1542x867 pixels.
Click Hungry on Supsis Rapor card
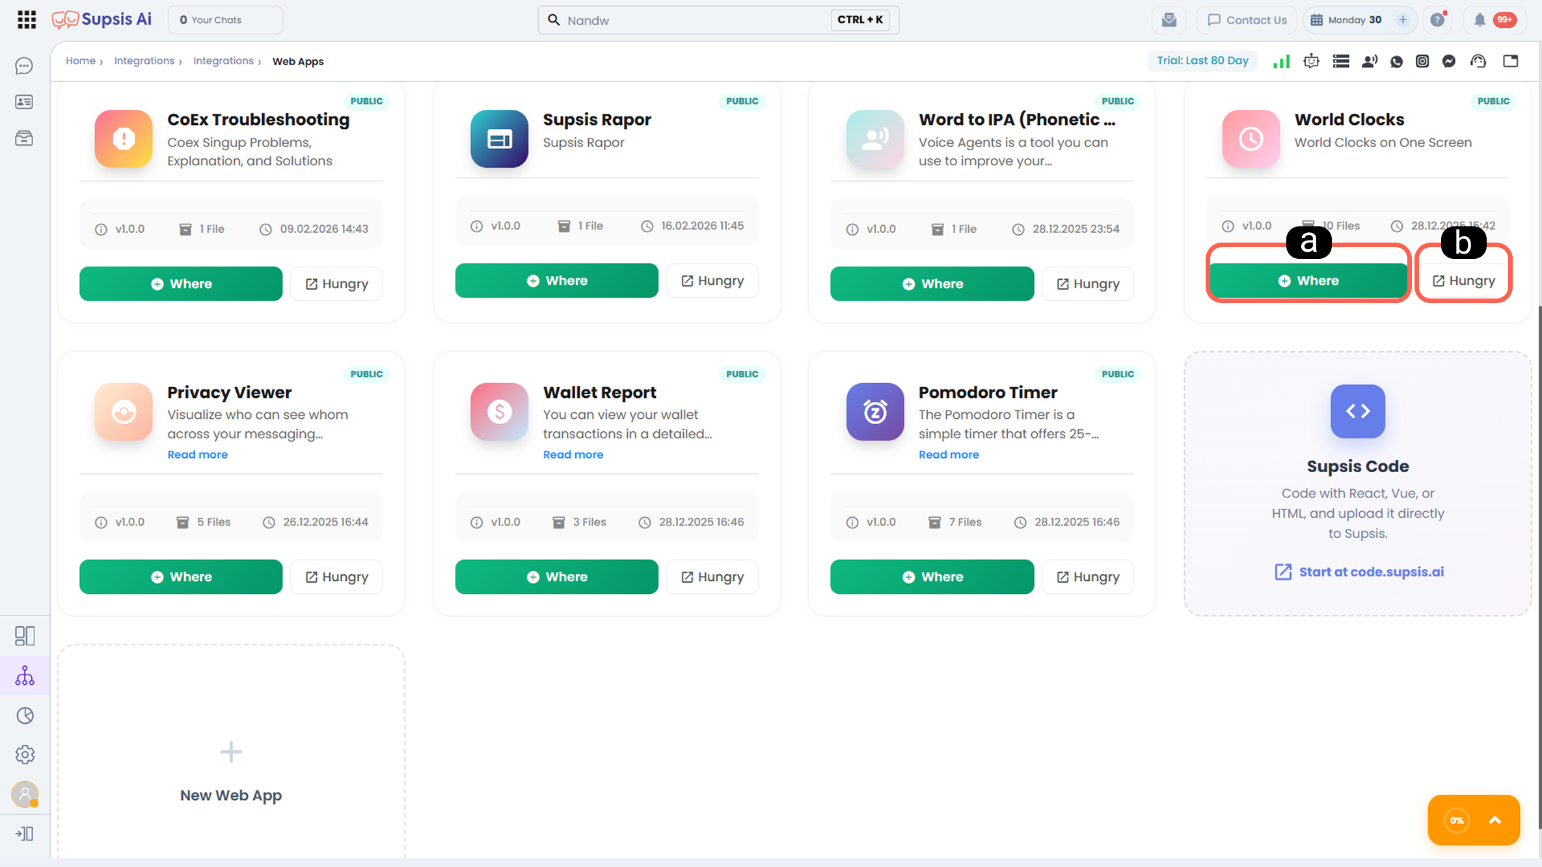[x=712, y=280]
